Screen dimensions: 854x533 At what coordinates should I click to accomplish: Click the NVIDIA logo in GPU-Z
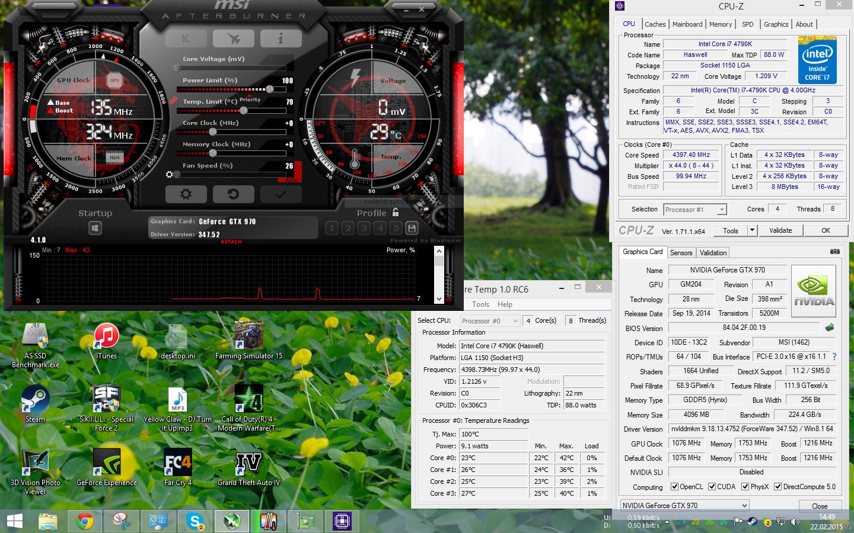[814, 290]
